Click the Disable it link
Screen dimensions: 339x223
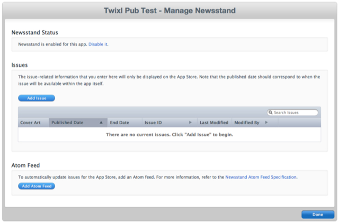point(98,44)
